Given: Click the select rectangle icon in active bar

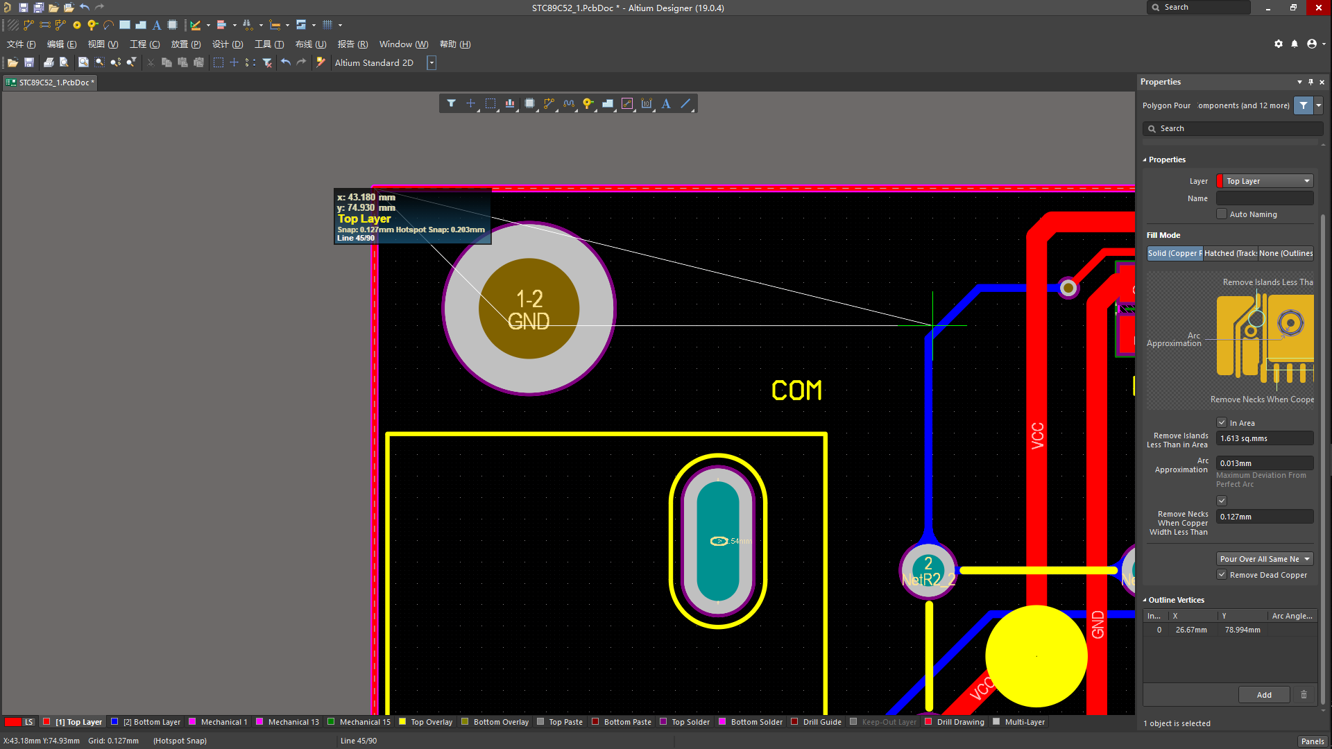Looking at the screenshot, I should coord(490,103).
